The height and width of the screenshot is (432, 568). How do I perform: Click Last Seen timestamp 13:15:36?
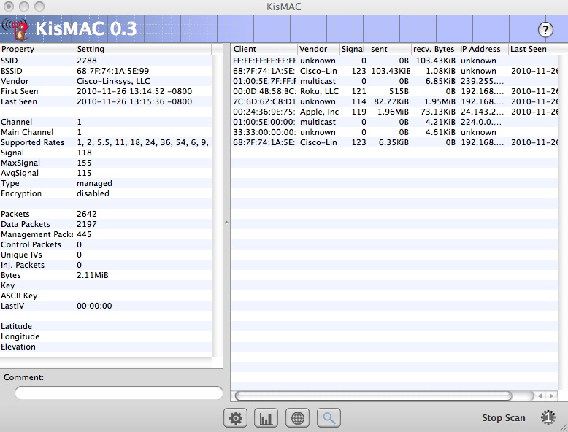coord(134,101)
